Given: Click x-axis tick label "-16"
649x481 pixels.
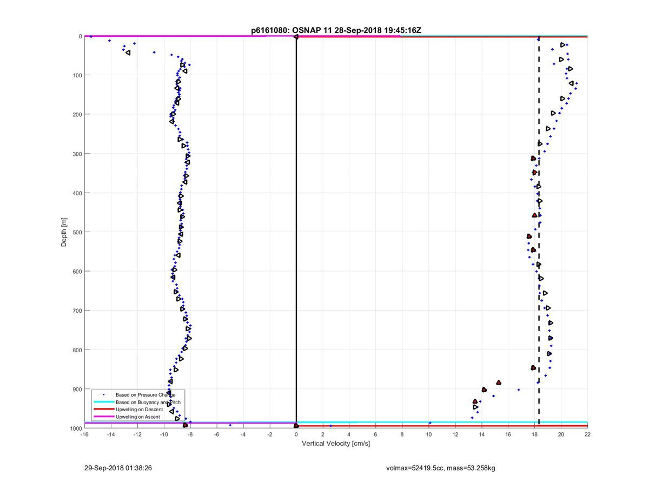Looking at the screenshot, I should (84, 434).
